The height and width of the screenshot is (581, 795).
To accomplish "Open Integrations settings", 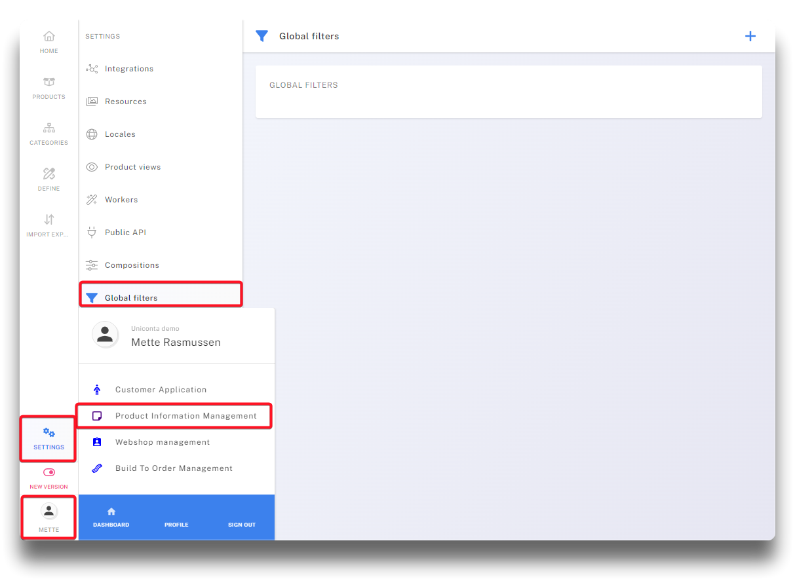I will coord(128,69).
